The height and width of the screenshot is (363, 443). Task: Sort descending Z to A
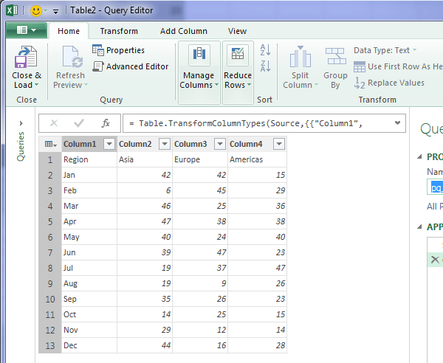tap(265, 66)
